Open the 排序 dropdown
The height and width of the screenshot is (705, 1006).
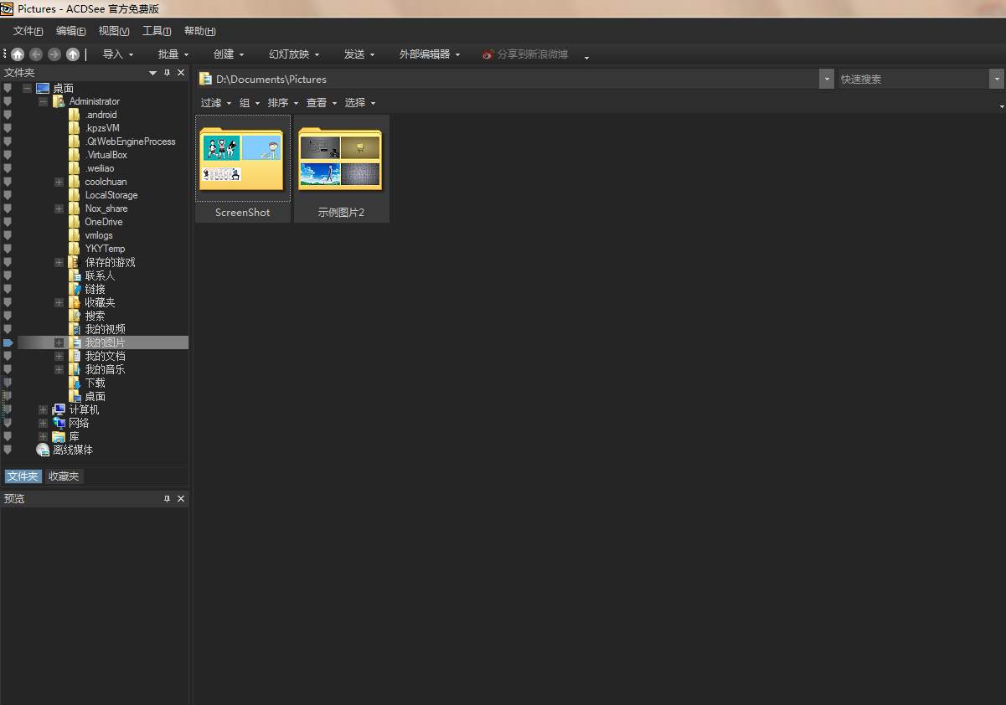point(282,103)
